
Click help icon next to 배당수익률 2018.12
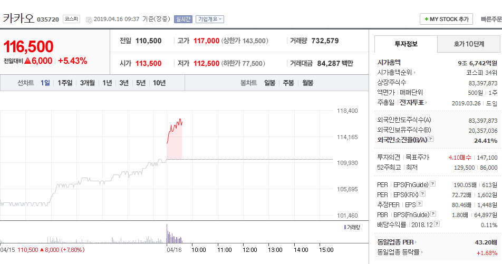437,223
